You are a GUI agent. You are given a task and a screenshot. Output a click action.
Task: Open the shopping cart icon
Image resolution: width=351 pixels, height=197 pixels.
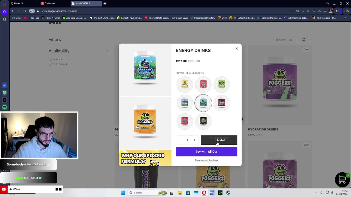coord(342,179)
